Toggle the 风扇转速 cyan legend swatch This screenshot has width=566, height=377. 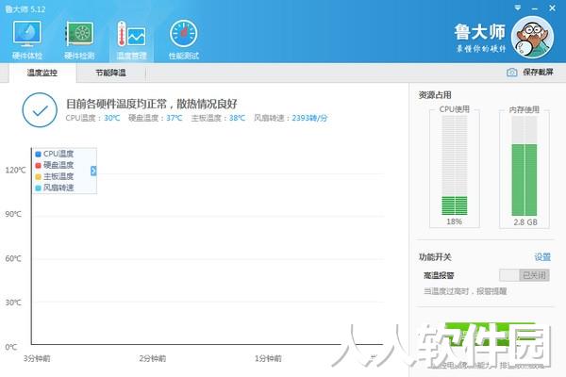(38, 188)
